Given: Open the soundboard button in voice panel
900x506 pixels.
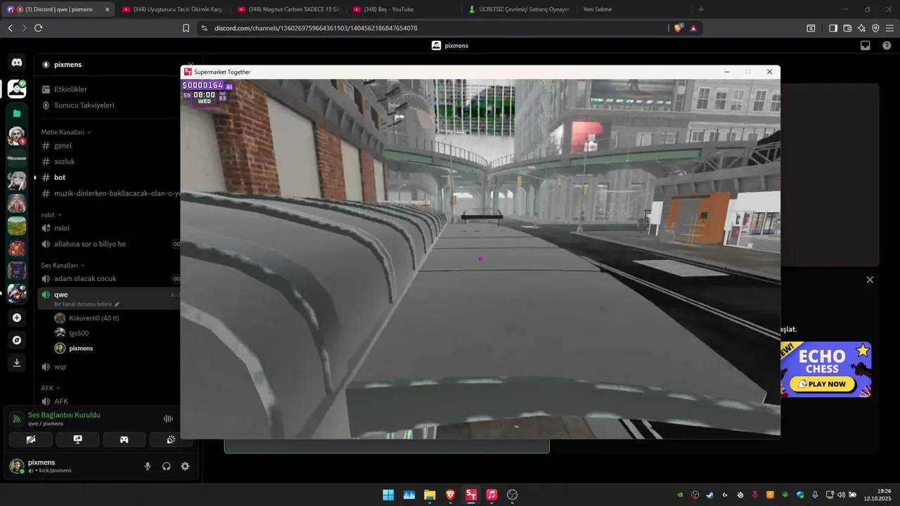Looking at the screenshot, I should pyautogui.click(x=171, y=439).
